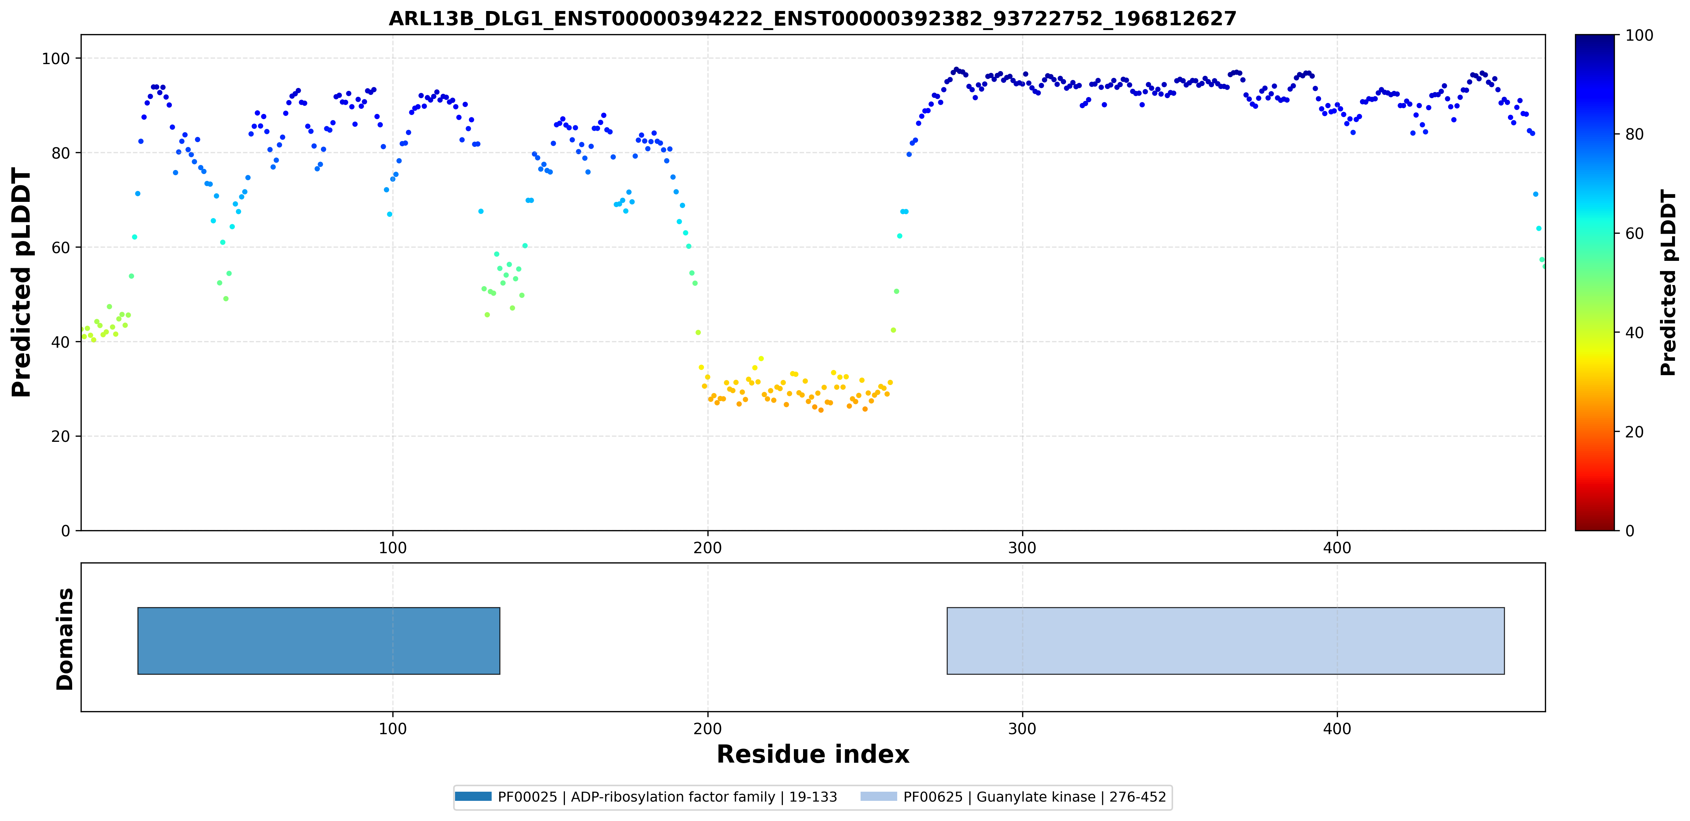Click the y-axis tick label 60
The height and width of the screenshot is (821, 1690).
[60, 248]
